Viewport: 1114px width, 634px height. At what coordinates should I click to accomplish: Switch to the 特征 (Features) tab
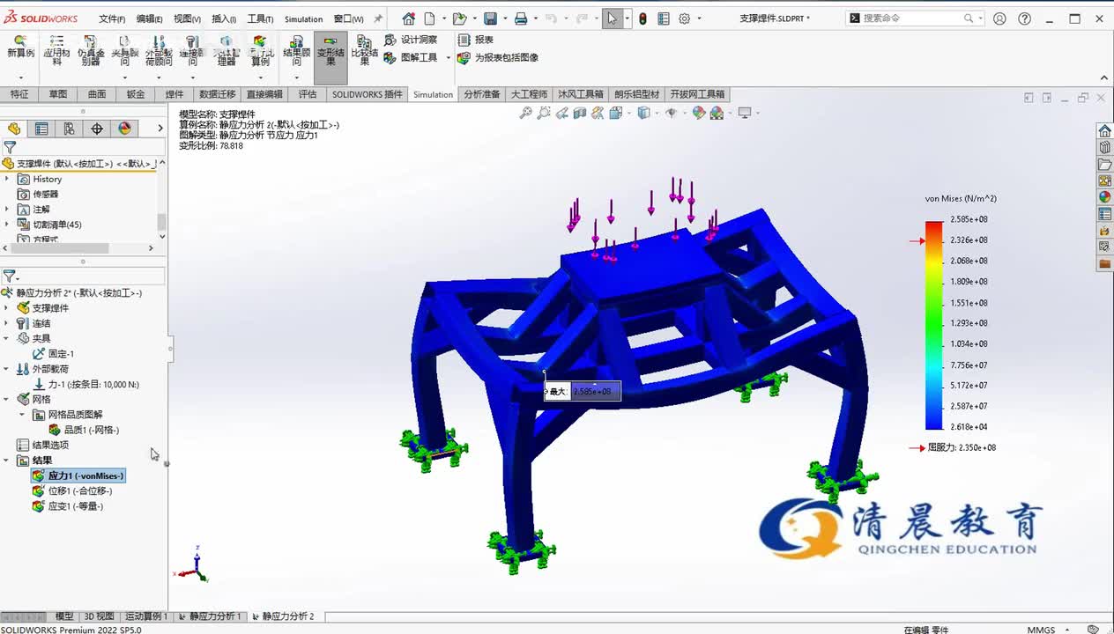(x=19, y=94)
